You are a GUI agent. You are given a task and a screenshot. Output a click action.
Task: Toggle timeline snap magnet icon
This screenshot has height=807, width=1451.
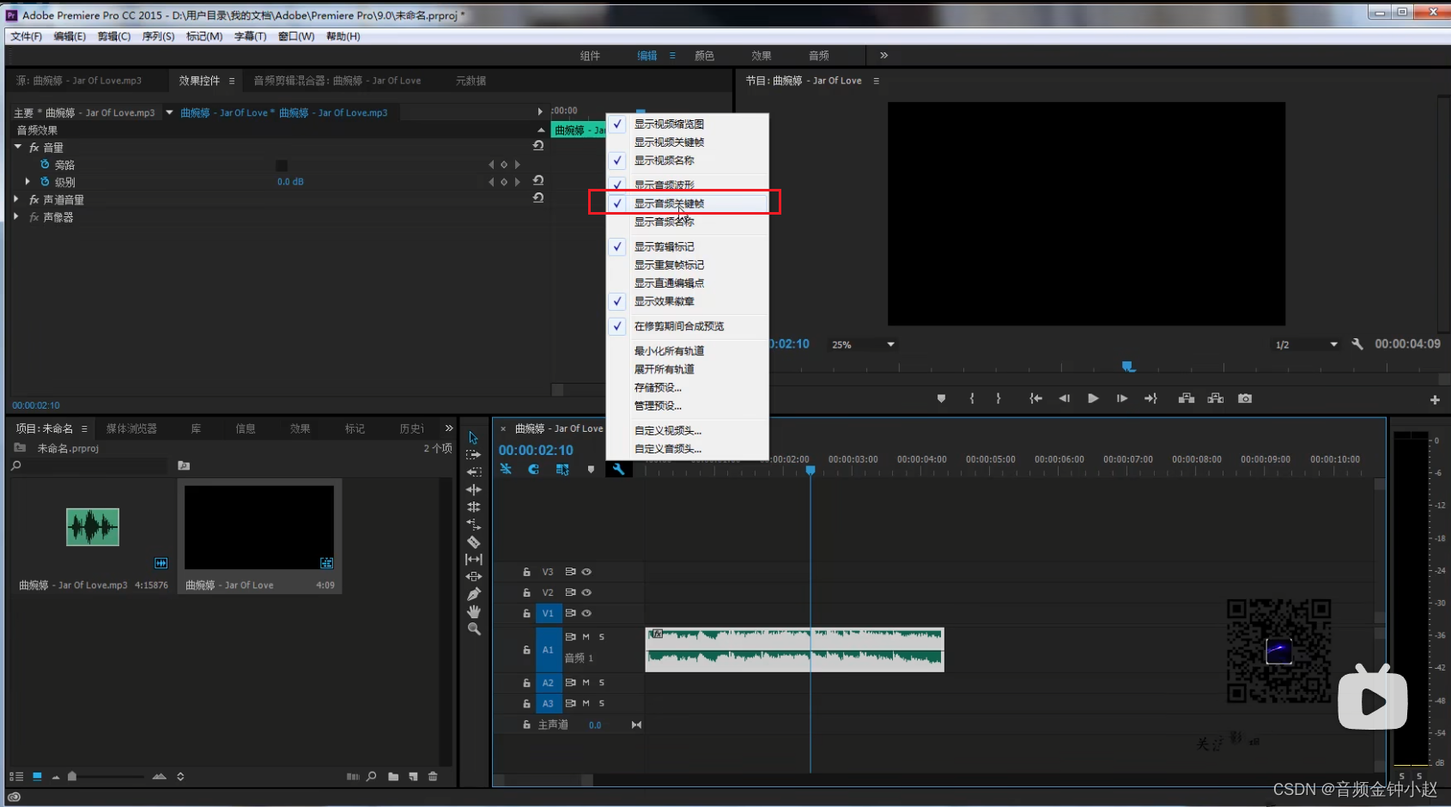[533, 470]
